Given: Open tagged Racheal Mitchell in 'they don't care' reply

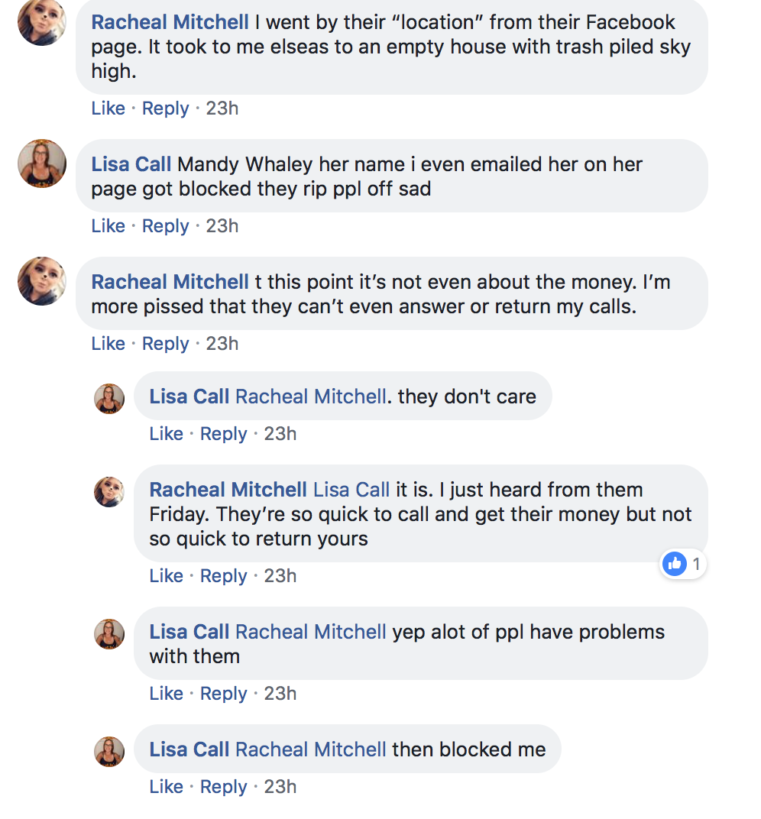Looking at the screenshot, I should pos(311,397).
